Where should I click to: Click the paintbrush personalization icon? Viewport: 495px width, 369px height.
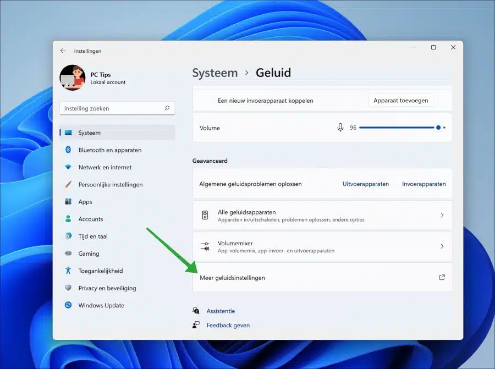pos(68,184)
